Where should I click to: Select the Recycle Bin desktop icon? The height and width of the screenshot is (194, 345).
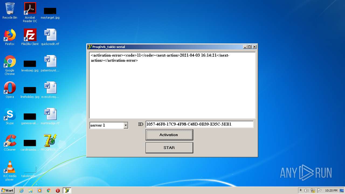pos(10,11)
